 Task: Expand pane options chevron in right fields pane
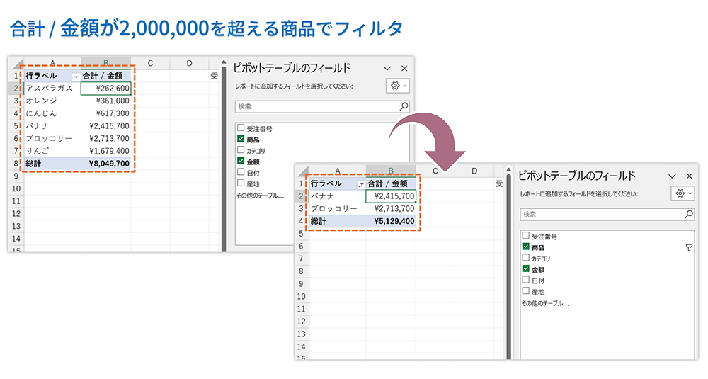(670, 176)
